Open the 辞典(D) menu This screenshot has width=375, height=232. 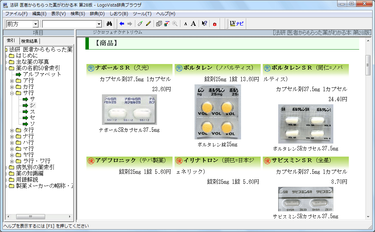click(x=97, y=14)
